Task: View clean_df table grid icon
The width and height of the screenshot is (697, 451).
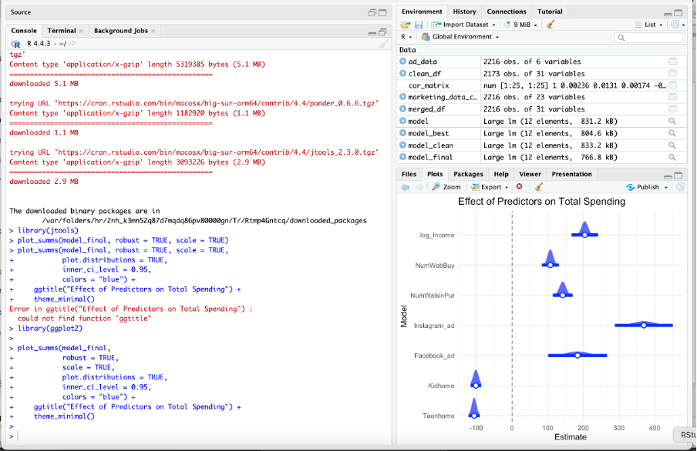Action: click(x=672, y=74)
